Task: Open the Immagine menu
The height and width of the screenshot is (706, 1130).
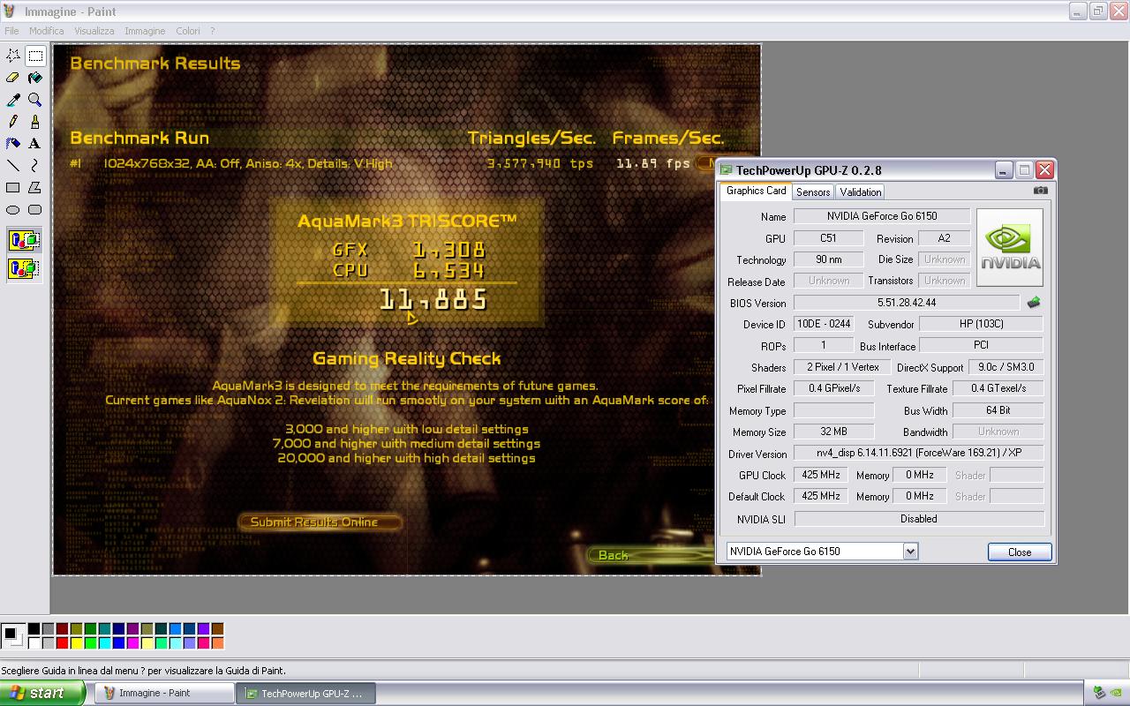Action: [145, 31]
